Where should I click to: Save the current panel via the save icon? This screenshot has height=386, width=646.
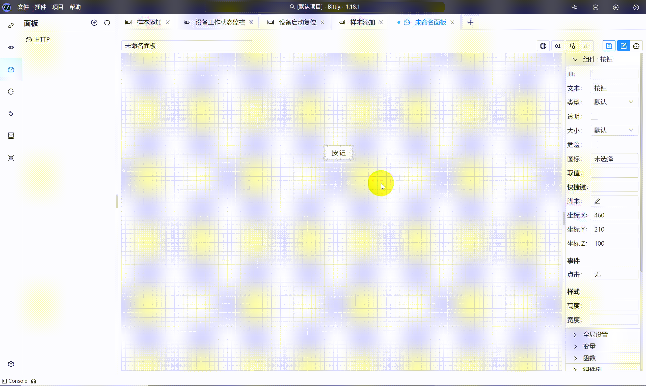coord(609,46)
